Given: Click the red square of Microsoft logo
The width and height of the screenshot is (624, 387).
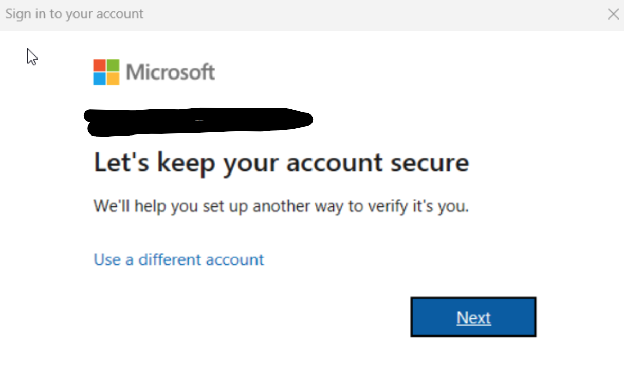Looking at the screenshot, I should [100, 65].
